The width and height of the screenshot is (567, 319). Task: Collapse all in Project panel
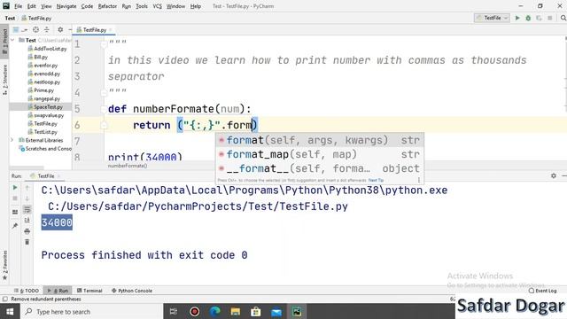tap(47, 29)
